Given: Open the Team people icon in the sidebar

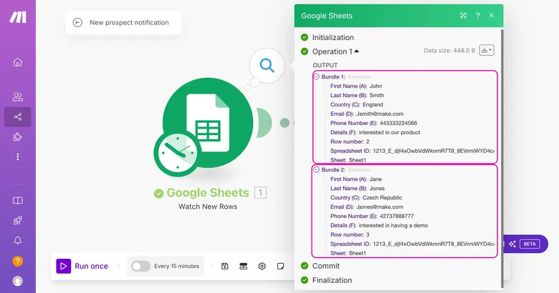Looking at the screenshot, I should click(x=17, y=96).
